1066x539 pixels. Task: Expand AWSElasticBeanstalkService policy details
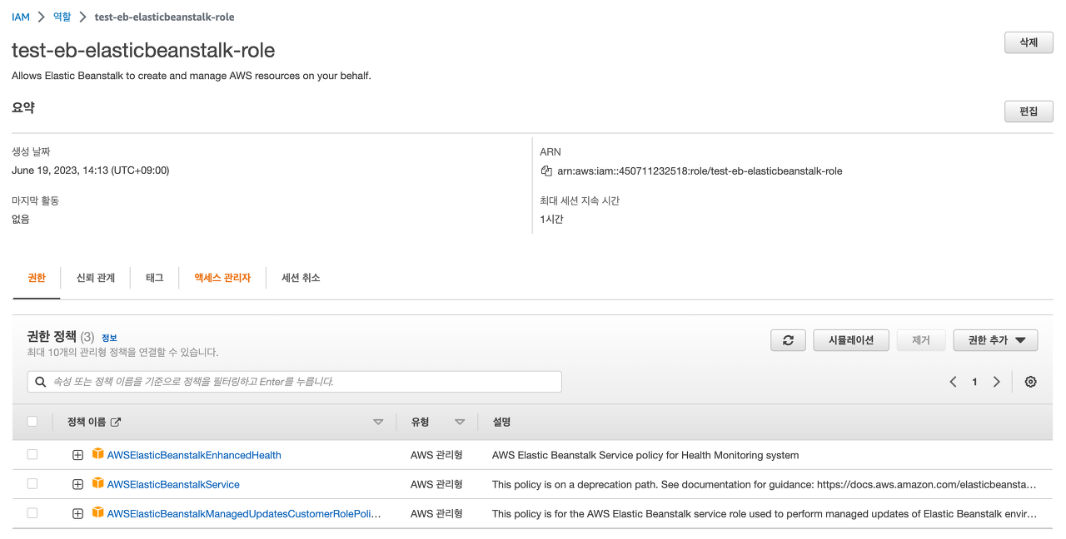[77, 484]
